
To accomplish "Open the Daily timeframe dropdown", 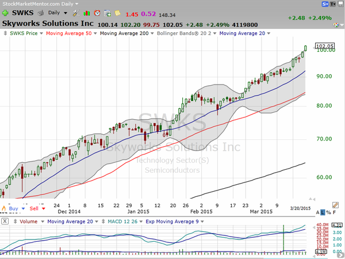I will pyautogui.click(x=66, y=13).
